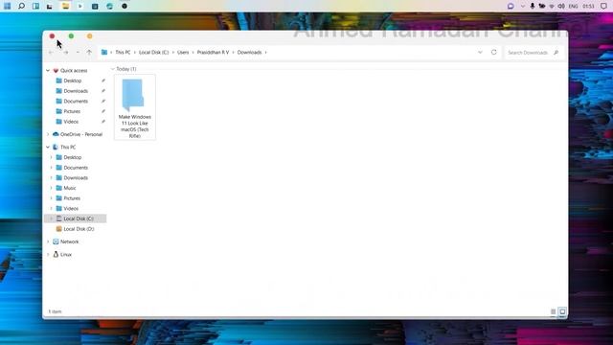Expand Desktop under This PC
Viewport: 613px width, 345px height.
coord(51,157)
